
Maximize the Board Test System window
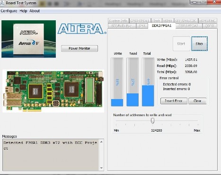click(x=203, y=2)
